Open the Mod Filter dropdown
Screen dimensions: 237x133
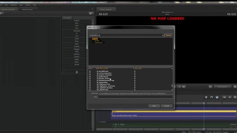point(131,35)
